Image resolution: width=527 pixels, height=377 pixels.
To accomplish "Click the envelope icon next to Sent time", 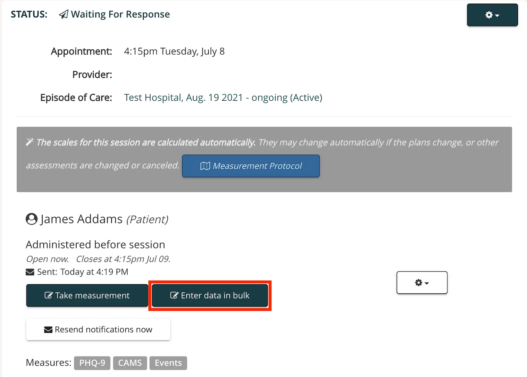I will click(x=30, y=272).
